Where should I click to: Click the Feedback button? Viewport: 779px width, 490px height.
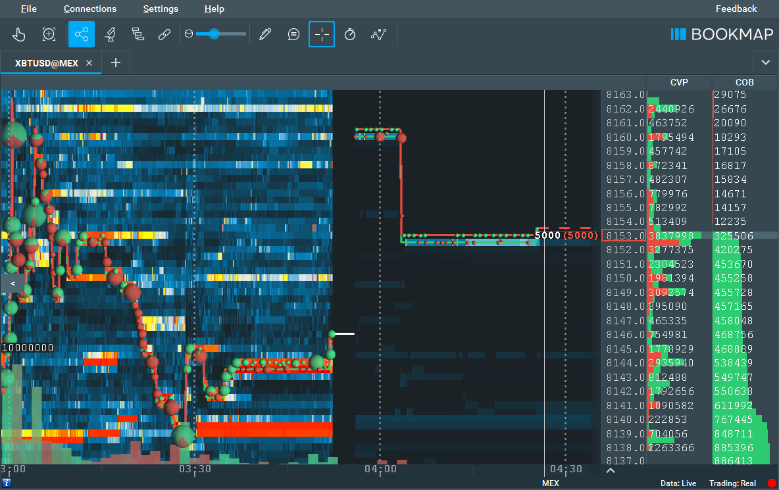(736, 9)
